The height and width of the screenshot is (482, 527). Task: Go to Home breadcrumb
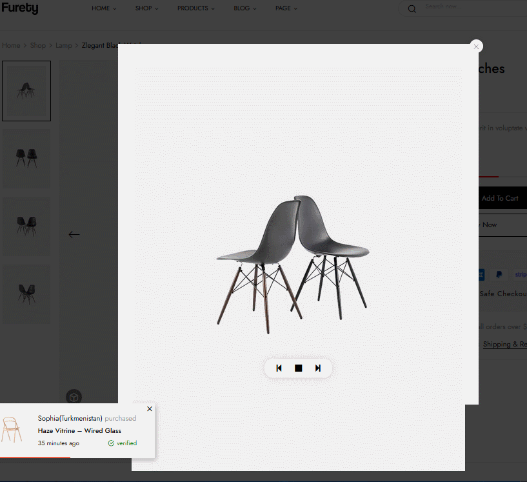pyautogui.click(x=11, y=45)
